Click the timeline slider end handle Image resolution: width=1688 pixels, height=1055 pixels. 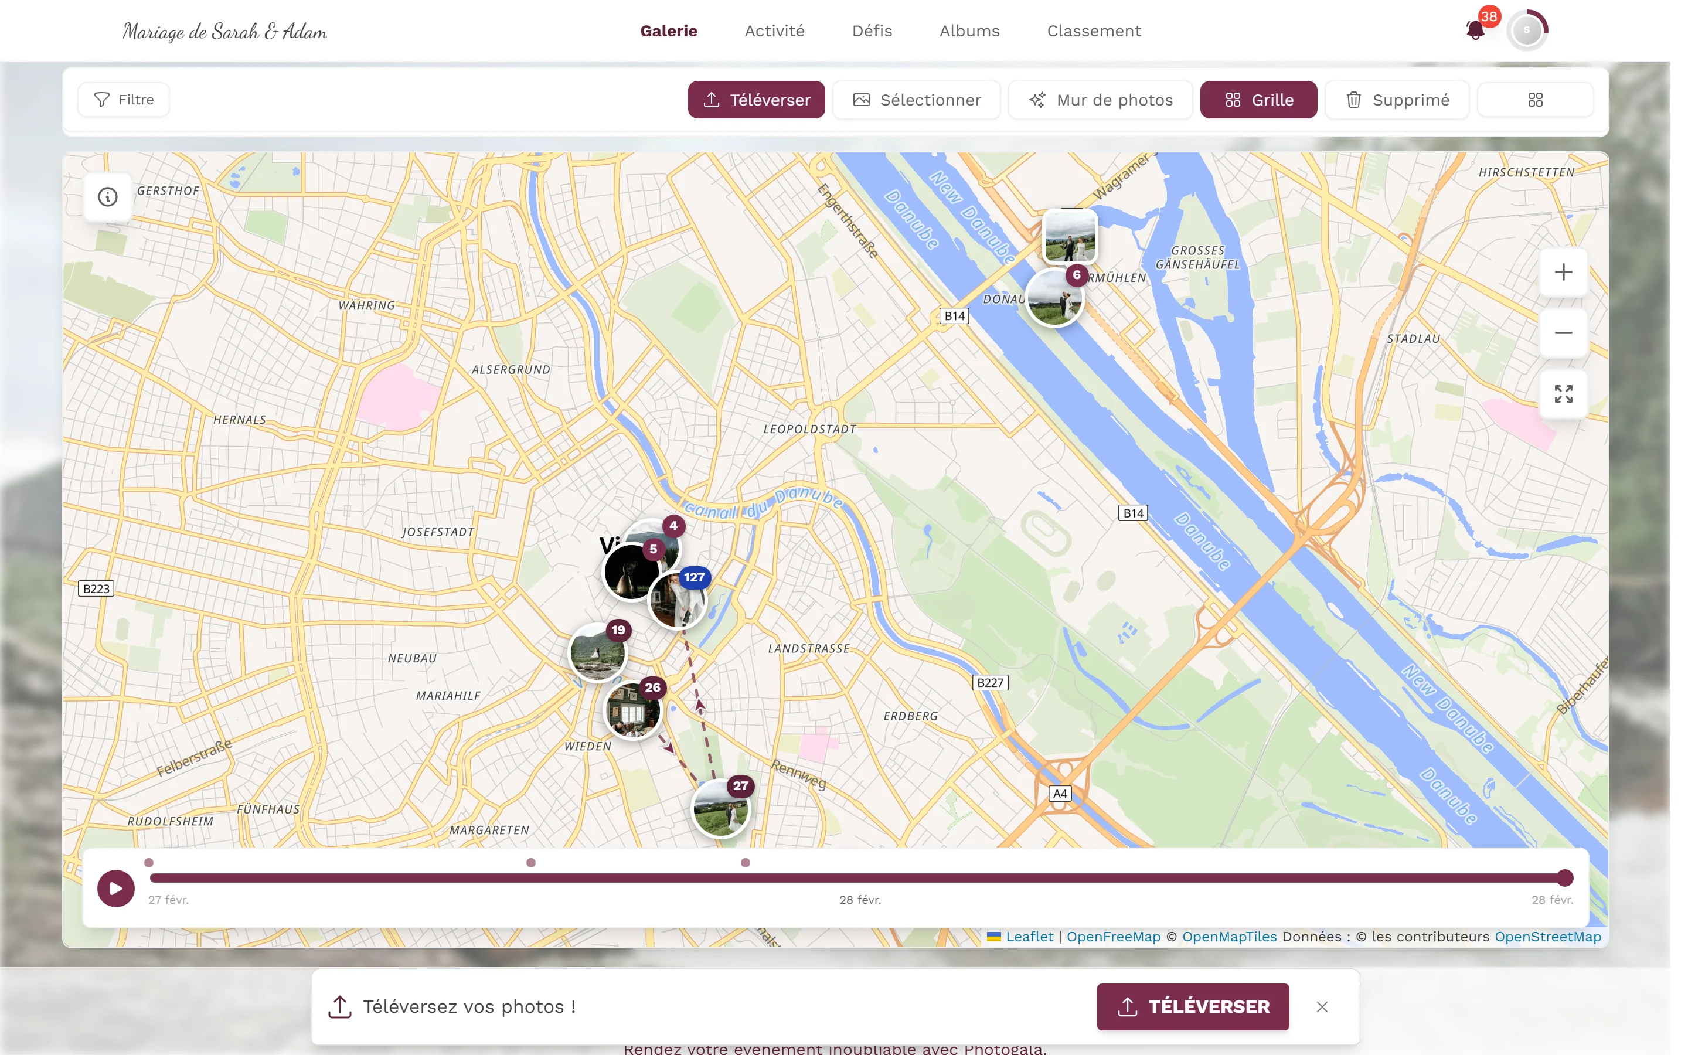[1564, 878]
